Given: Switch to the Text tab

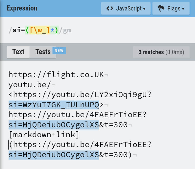Looking at the screenshot, I should 18,52.
